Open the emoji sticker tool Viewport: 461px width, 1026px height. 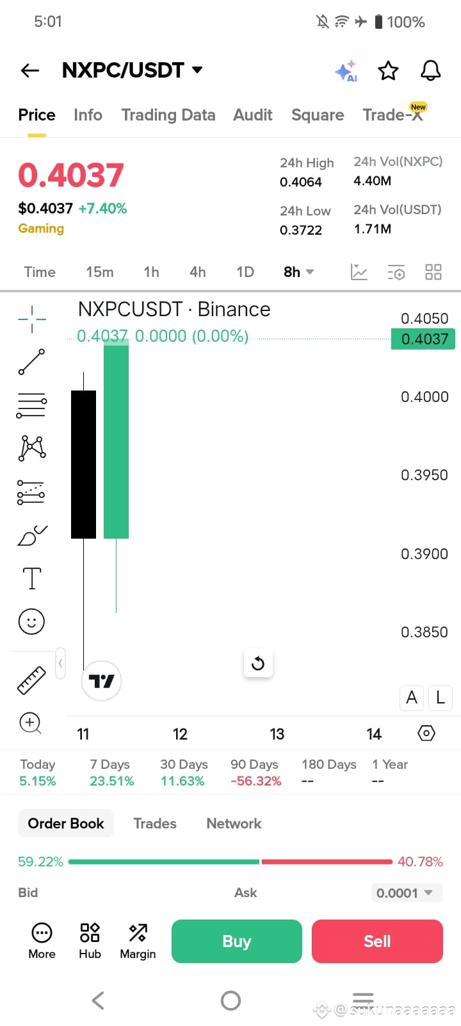31,621
